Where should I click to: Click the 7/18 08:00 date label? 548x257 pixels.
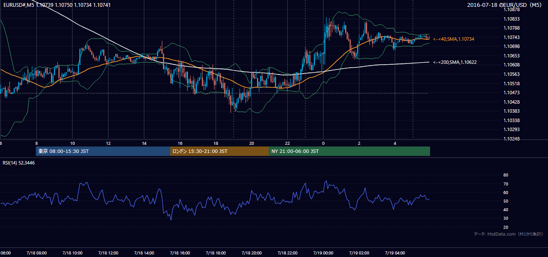point(36,253)
